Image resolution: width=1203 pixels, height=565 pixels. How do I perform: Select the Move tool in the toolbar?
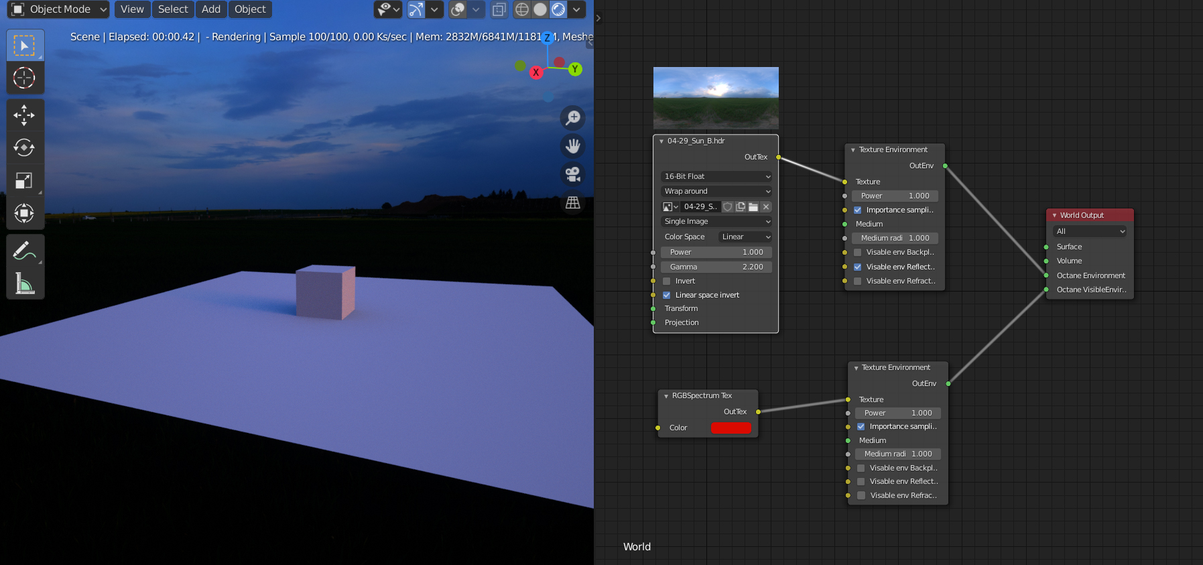coord(25,115)
